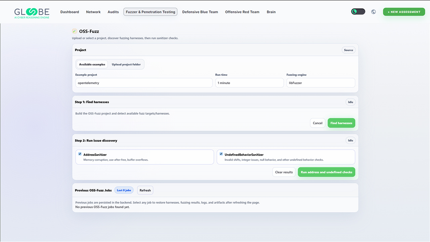Open the Dashboard menu item
The image size is (430, 242).
coord(70,12)
